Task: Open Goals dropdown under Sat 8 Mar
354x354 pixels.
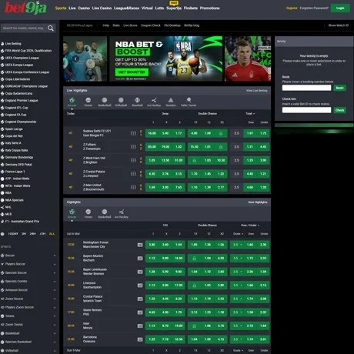Action: (239, 234)
